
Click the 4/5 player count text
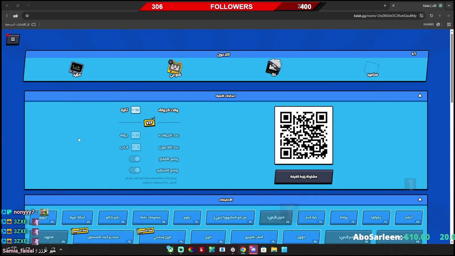pyautogui.click(x=414, y=54)
